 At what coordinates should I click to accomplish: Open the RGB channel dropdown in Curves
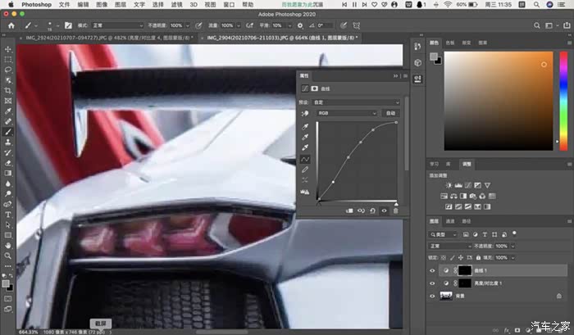point(346,112)
